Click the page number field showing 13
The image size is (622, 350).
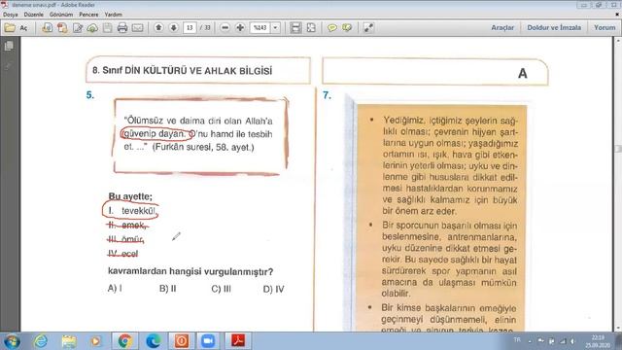coord(190,28)
